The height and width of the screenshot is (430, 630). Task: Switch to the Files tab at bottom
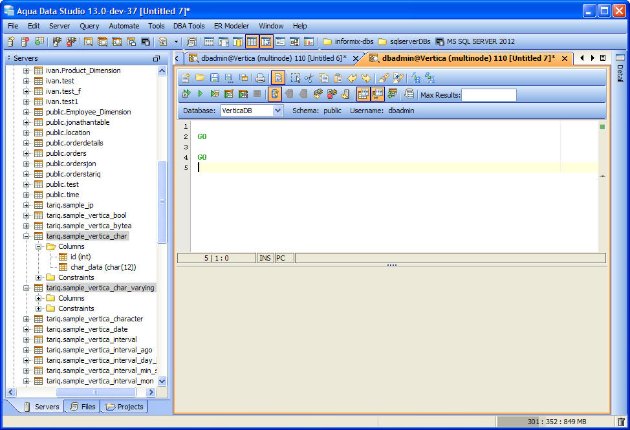click(x=83, y=407)
